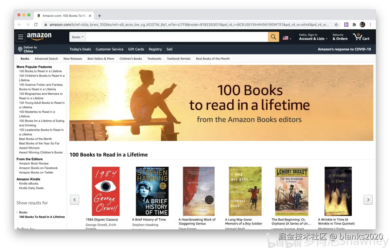
Task: Click A Brief History of Time cover
Action: coord(152,191)
